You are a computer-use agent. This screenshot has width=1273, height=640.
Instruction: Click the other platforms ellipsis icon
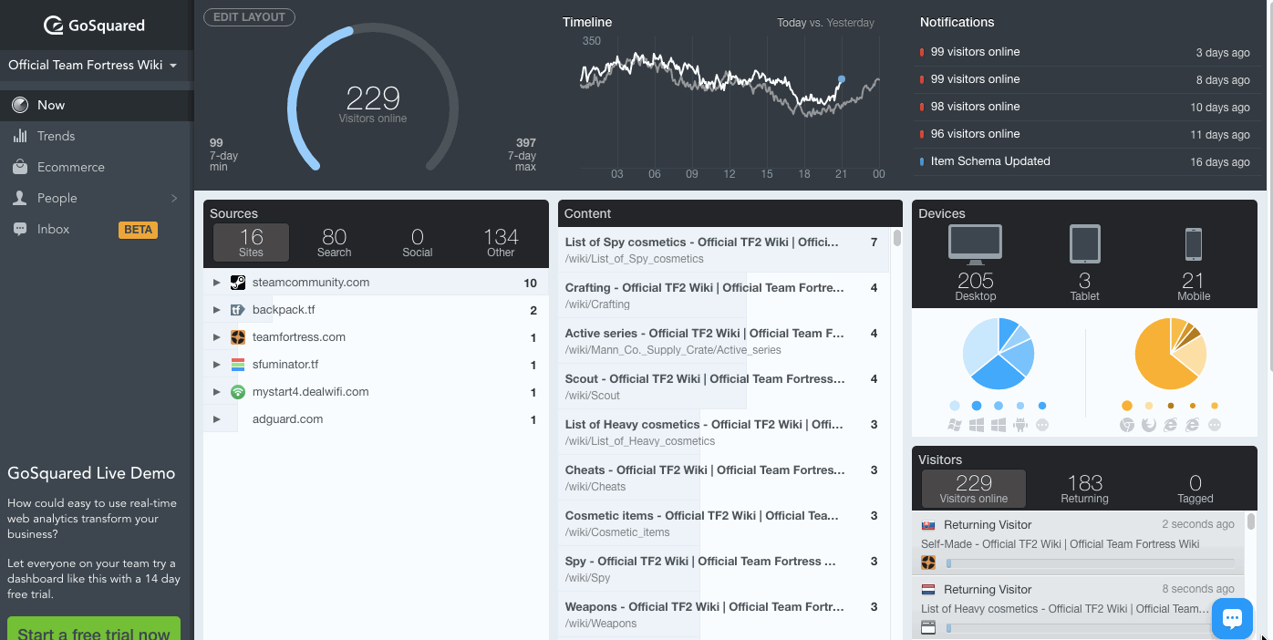coord(1042,425)
